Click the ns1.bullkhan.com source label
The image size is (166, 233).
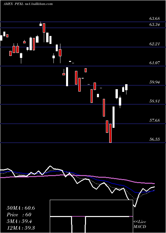coord(39,4)
